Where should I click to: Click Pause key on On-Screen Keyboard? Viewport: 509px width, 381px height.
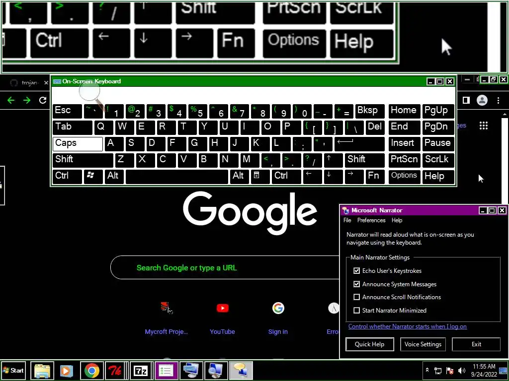(x=438, y=144)
